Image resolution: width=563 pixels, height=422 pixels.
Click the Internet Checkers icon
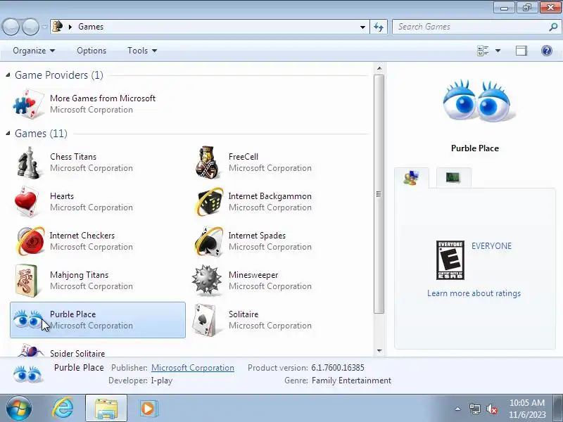30,241
